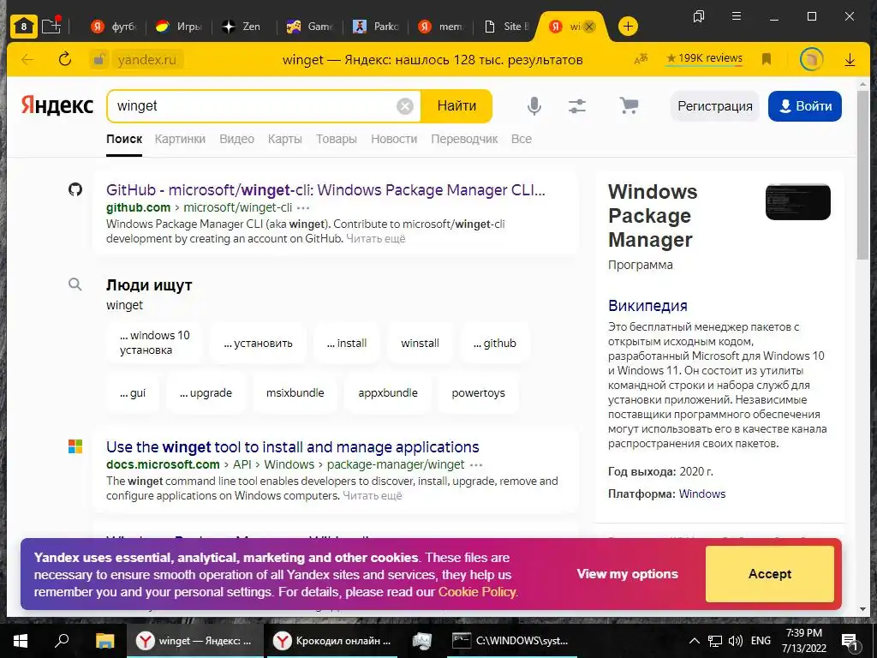Viewport: 877px width, 658px height.
Task: Switch to the Games tab
Action: [309, 27]
